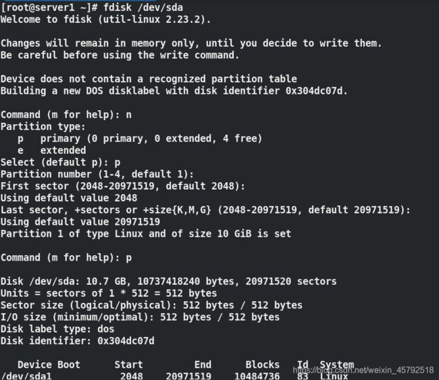Click the Disk /dev/sda: 10.7 GB line
The height and width of the screenshot is (380, 439).
(x=169, y=281)
